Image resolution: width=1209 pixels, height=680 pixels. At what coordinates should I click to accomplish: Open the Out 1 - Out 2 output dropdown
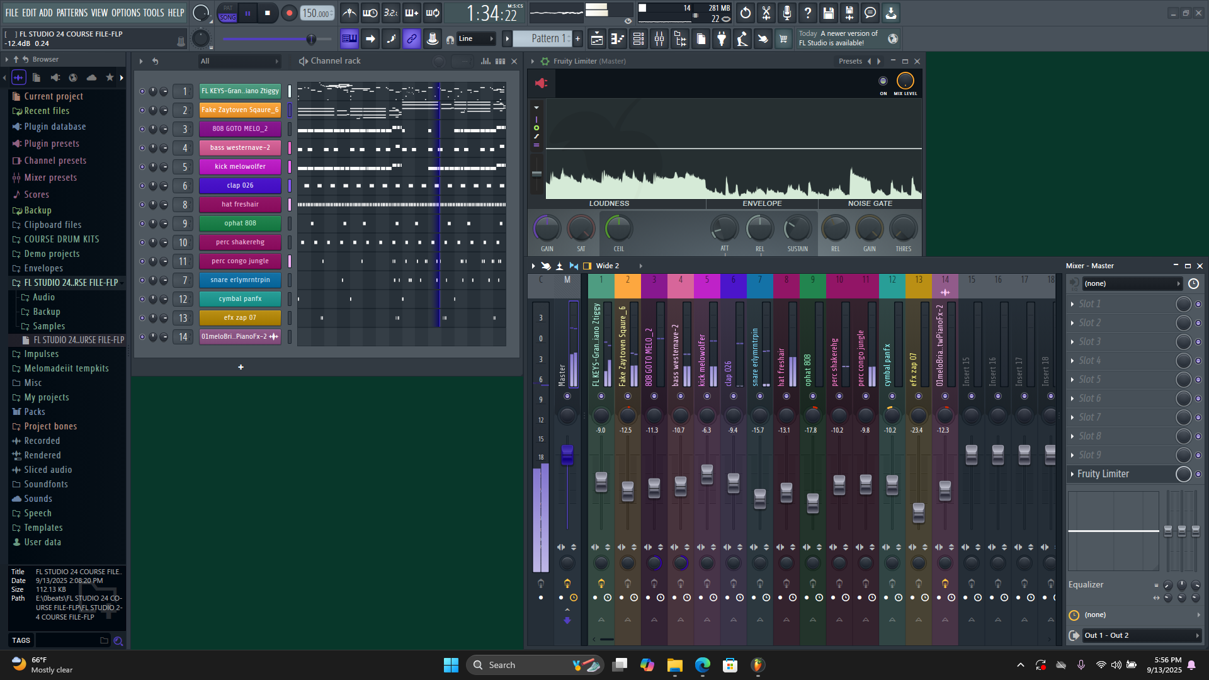point(1141,635)
